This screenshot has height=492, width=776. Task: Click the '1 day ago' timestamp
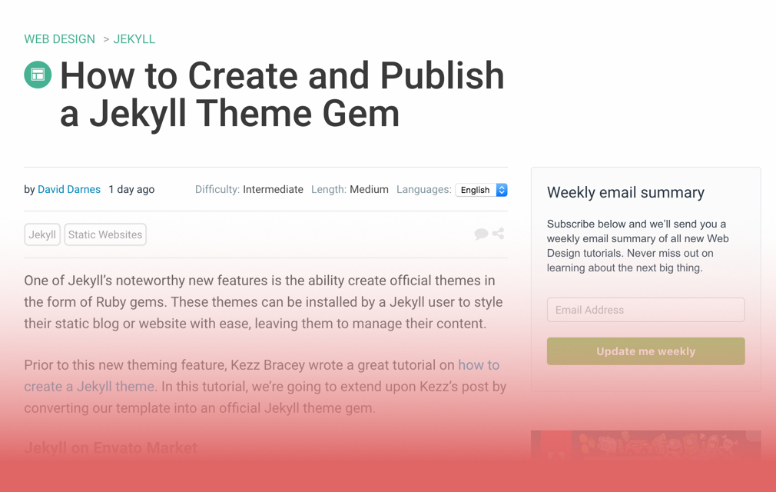(131, 190)
